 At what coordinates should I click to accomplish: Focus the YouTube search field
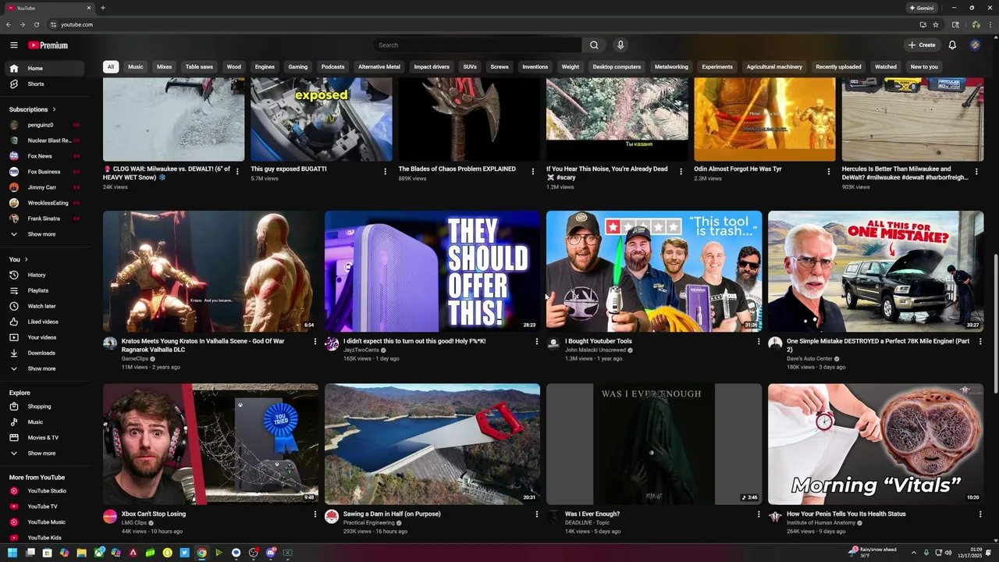(x=477, y=45)
